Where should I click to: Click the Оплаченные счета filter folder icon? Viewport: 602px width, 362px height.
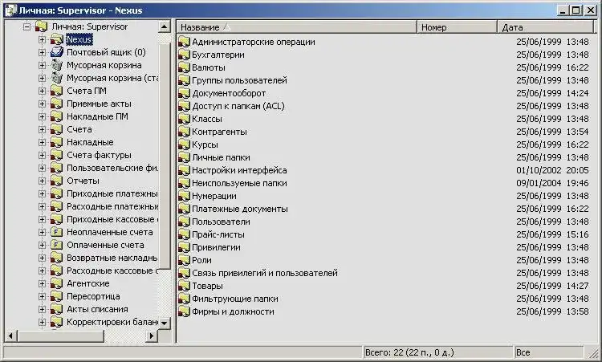coord(57,245)
